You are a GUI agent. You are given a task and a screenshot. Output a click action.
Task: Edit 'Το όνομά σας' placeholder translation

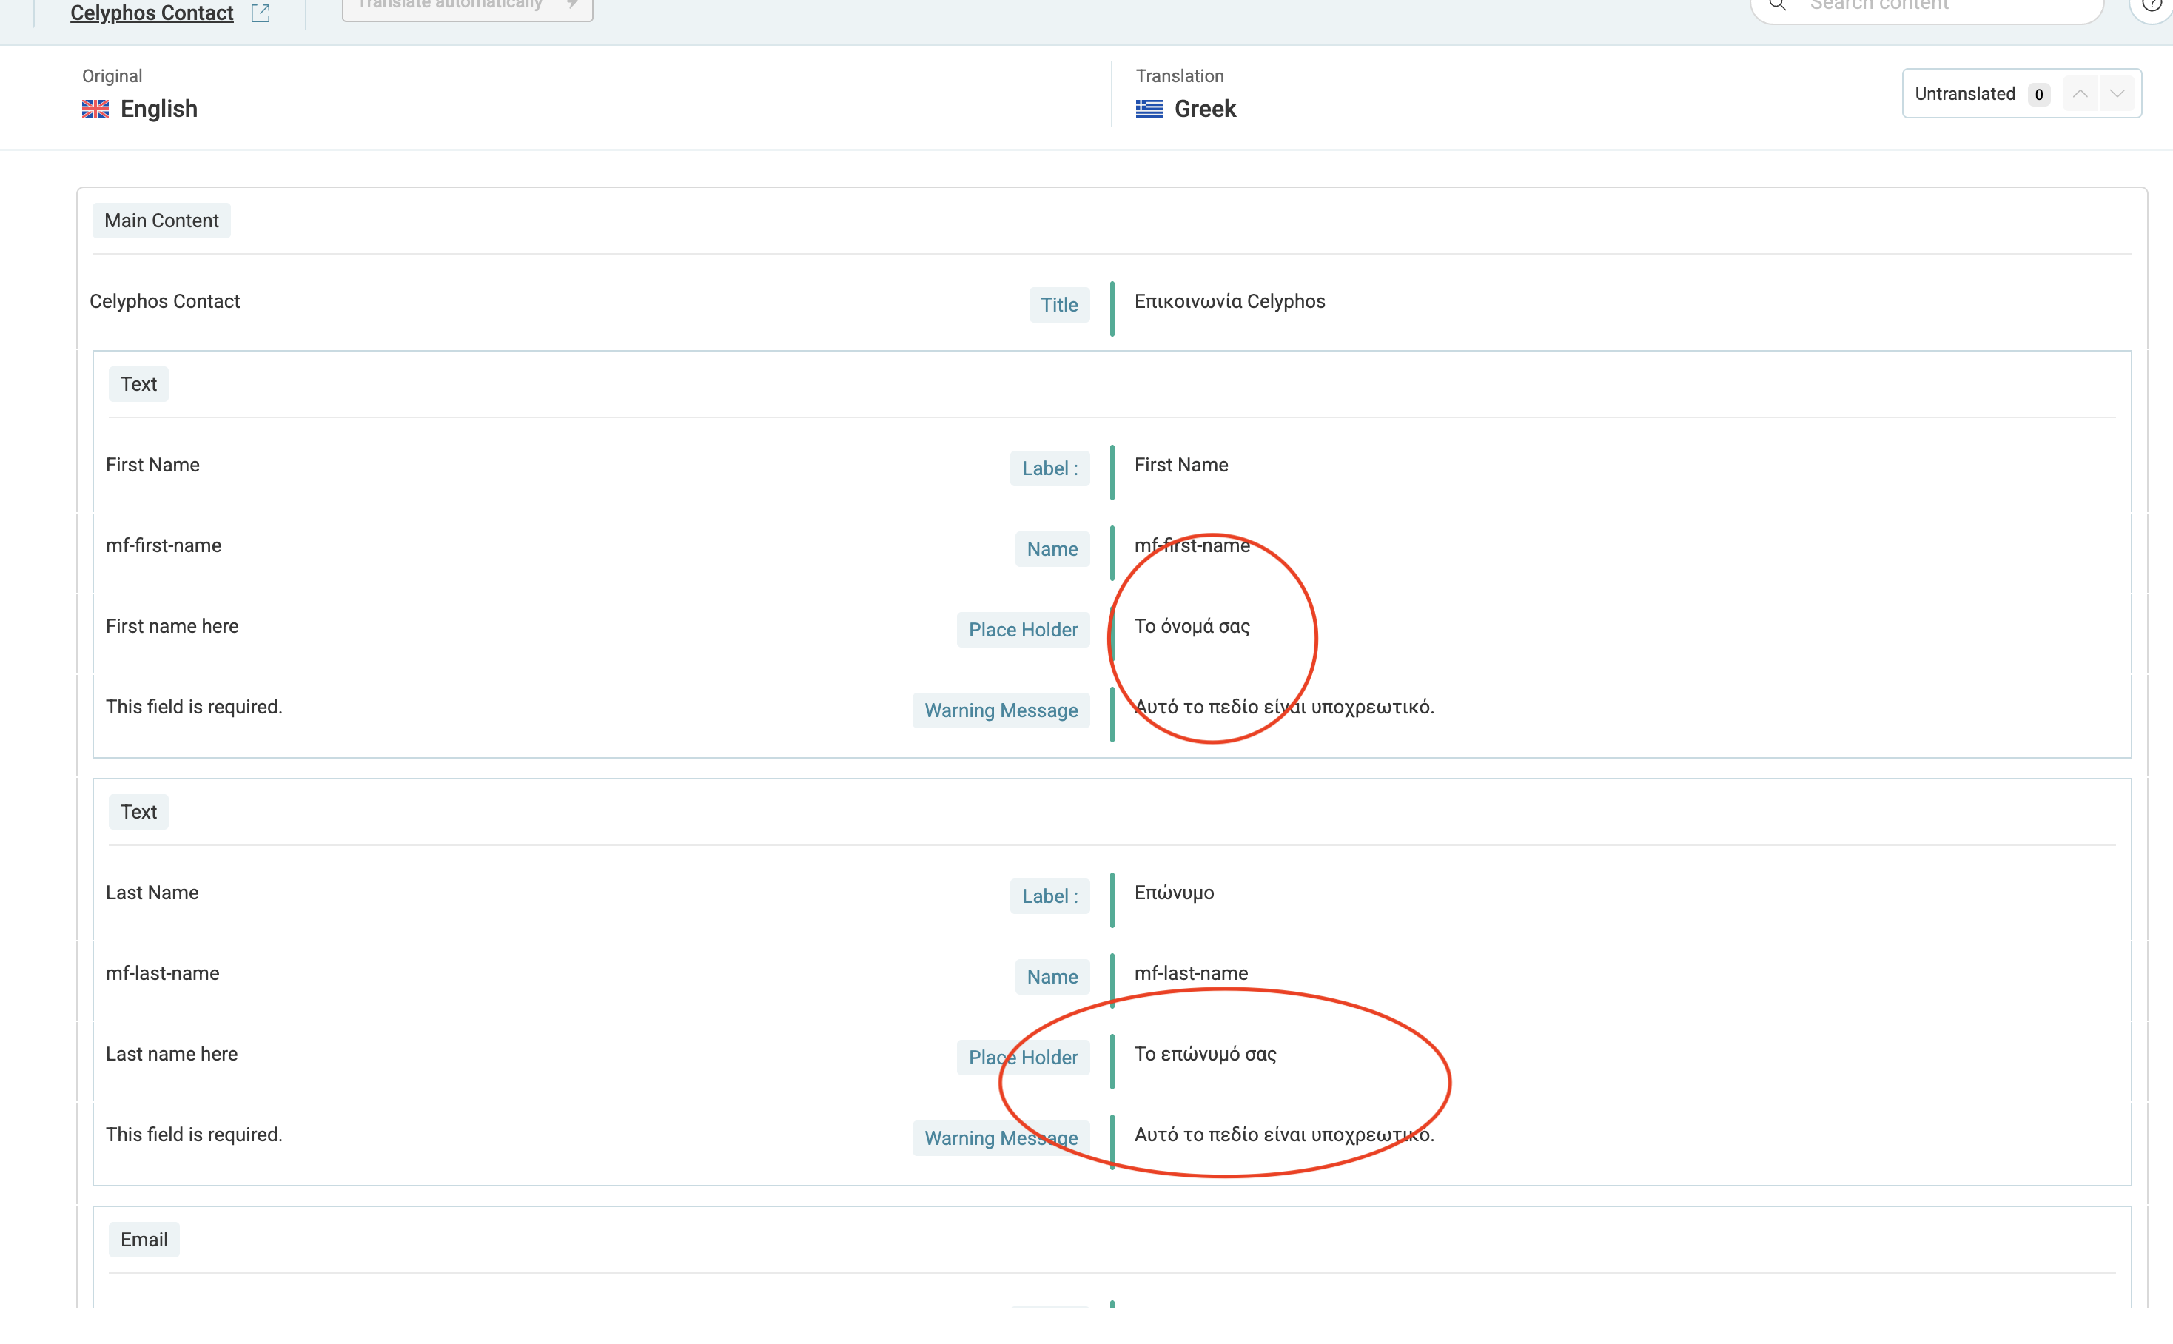(x=1192, y=628)
